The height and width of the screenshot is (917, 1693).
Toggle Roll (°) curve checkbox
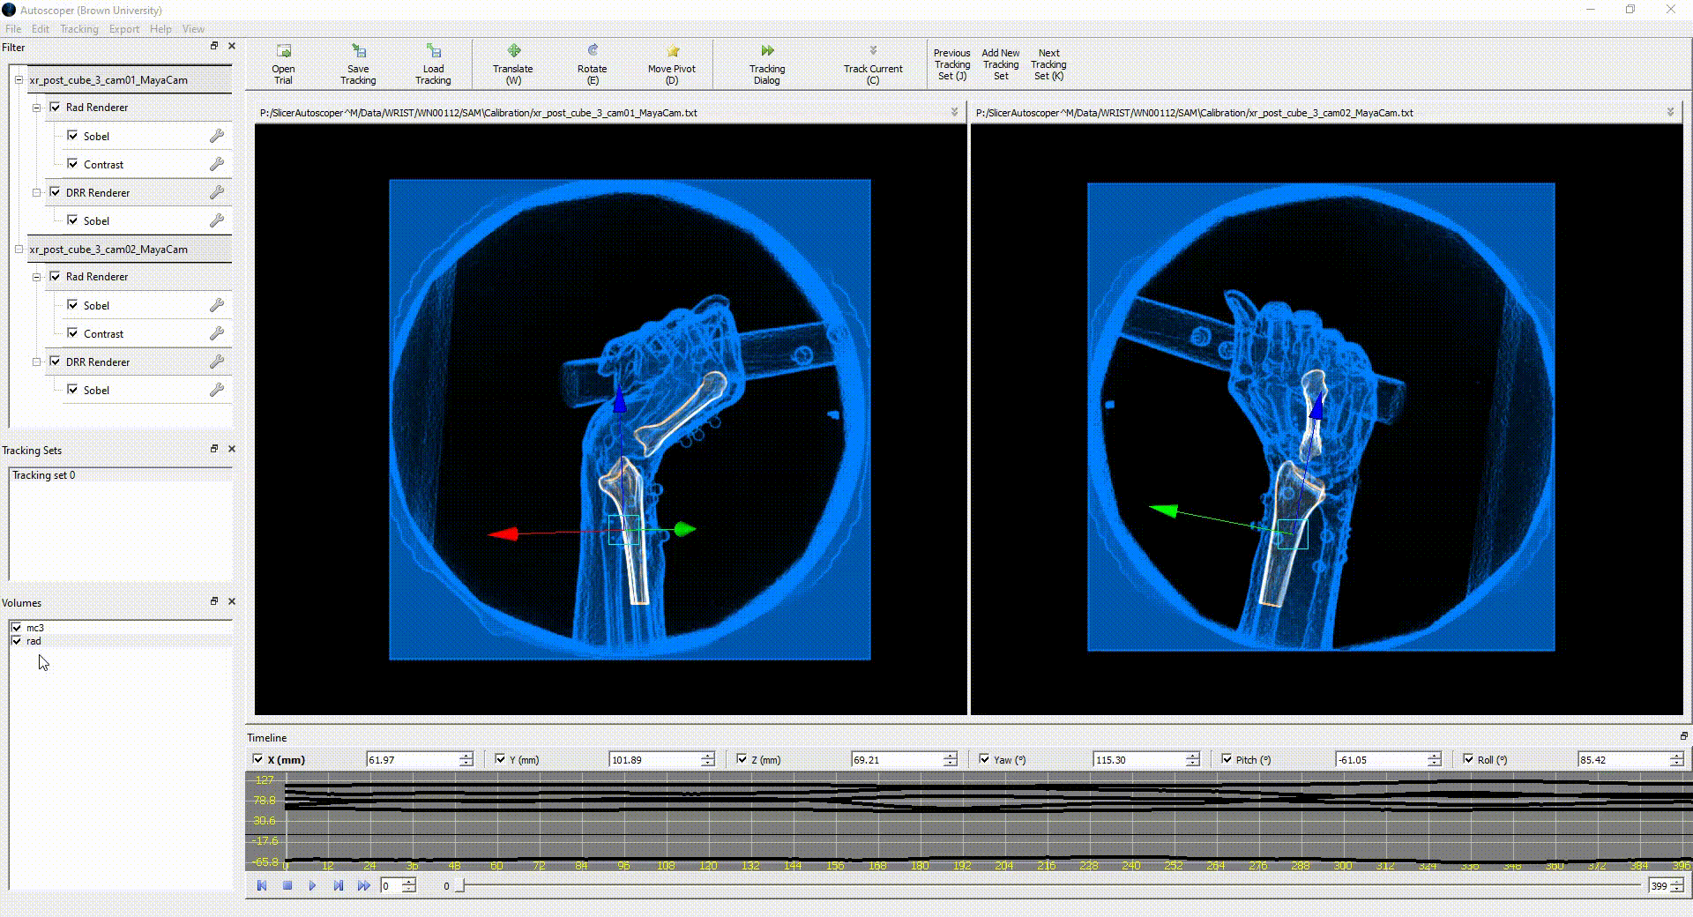(x=1468, y=759)
